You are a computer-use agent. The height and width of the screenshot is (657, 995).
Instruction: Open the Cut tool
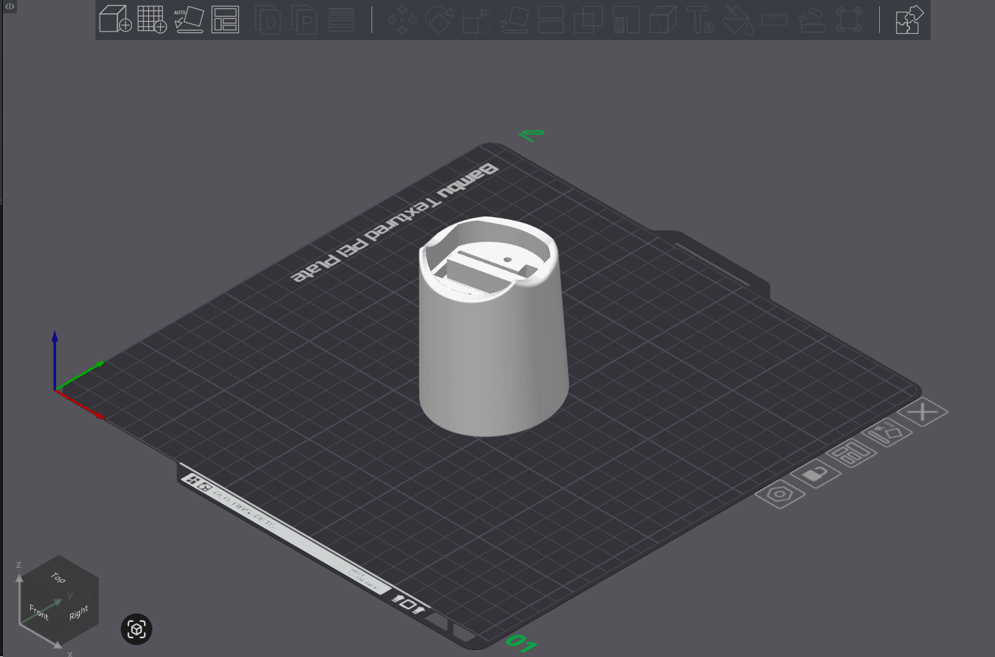tap(551, 20)
